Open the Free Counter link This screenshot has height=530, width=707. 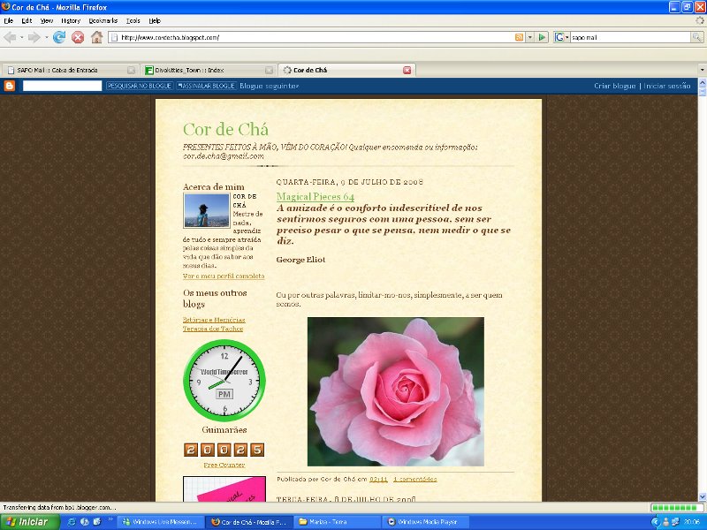point(224,466)
